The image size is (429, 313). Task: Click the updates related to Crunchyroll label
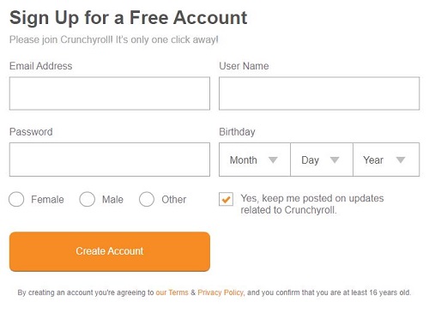[312, 204]
